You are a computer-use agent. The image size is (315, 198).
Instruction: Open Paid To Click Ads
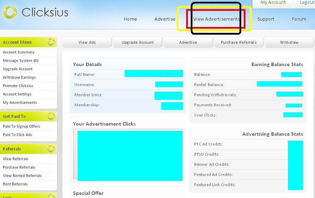[x=17, y=135]
